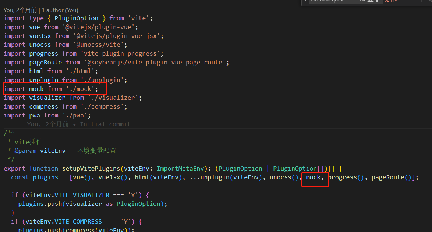
Task: Click the 'setupVitePlugins' function name
Action: click(91, 168)
